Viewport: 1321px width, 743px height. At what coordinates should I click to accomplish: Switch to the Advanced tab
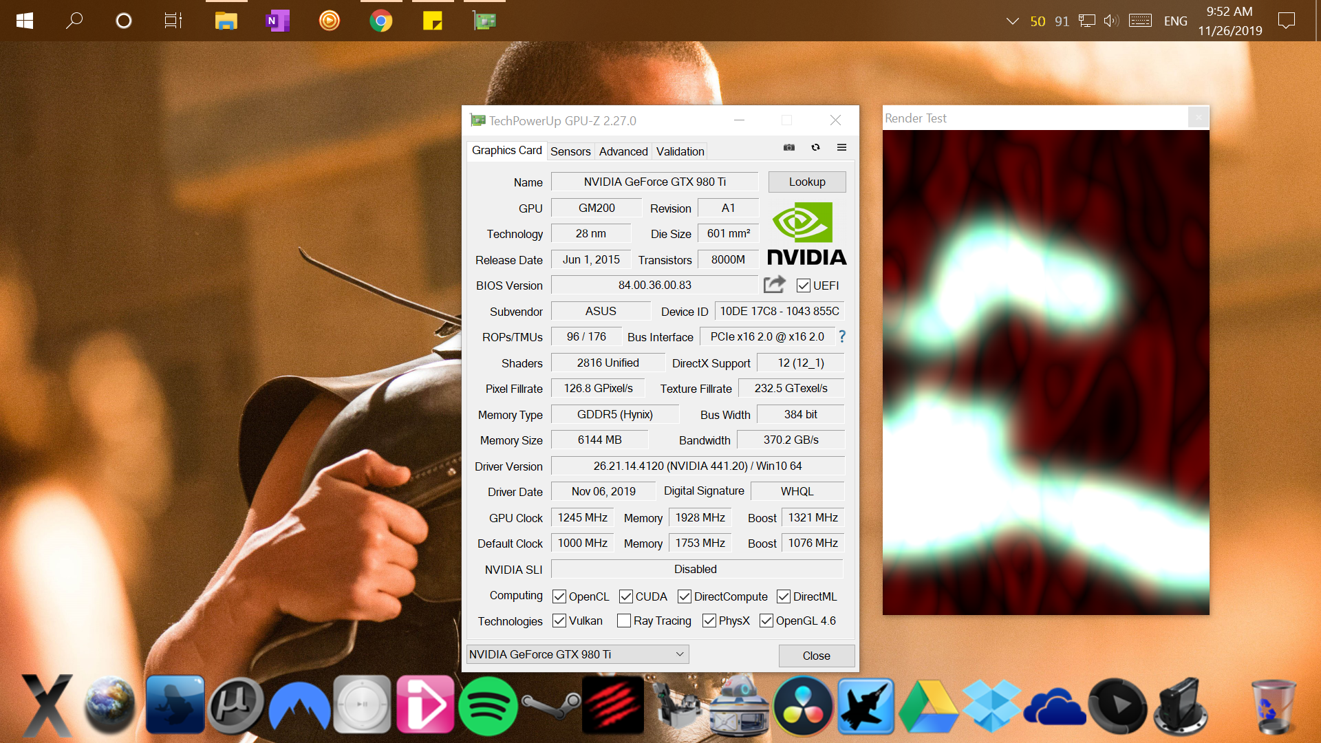pos(623,151)
